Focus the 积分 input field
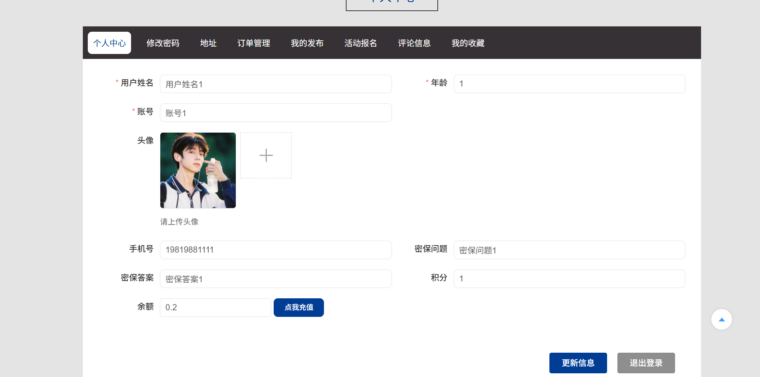Viewport: 760px width, 377px height. click(569, 279)
